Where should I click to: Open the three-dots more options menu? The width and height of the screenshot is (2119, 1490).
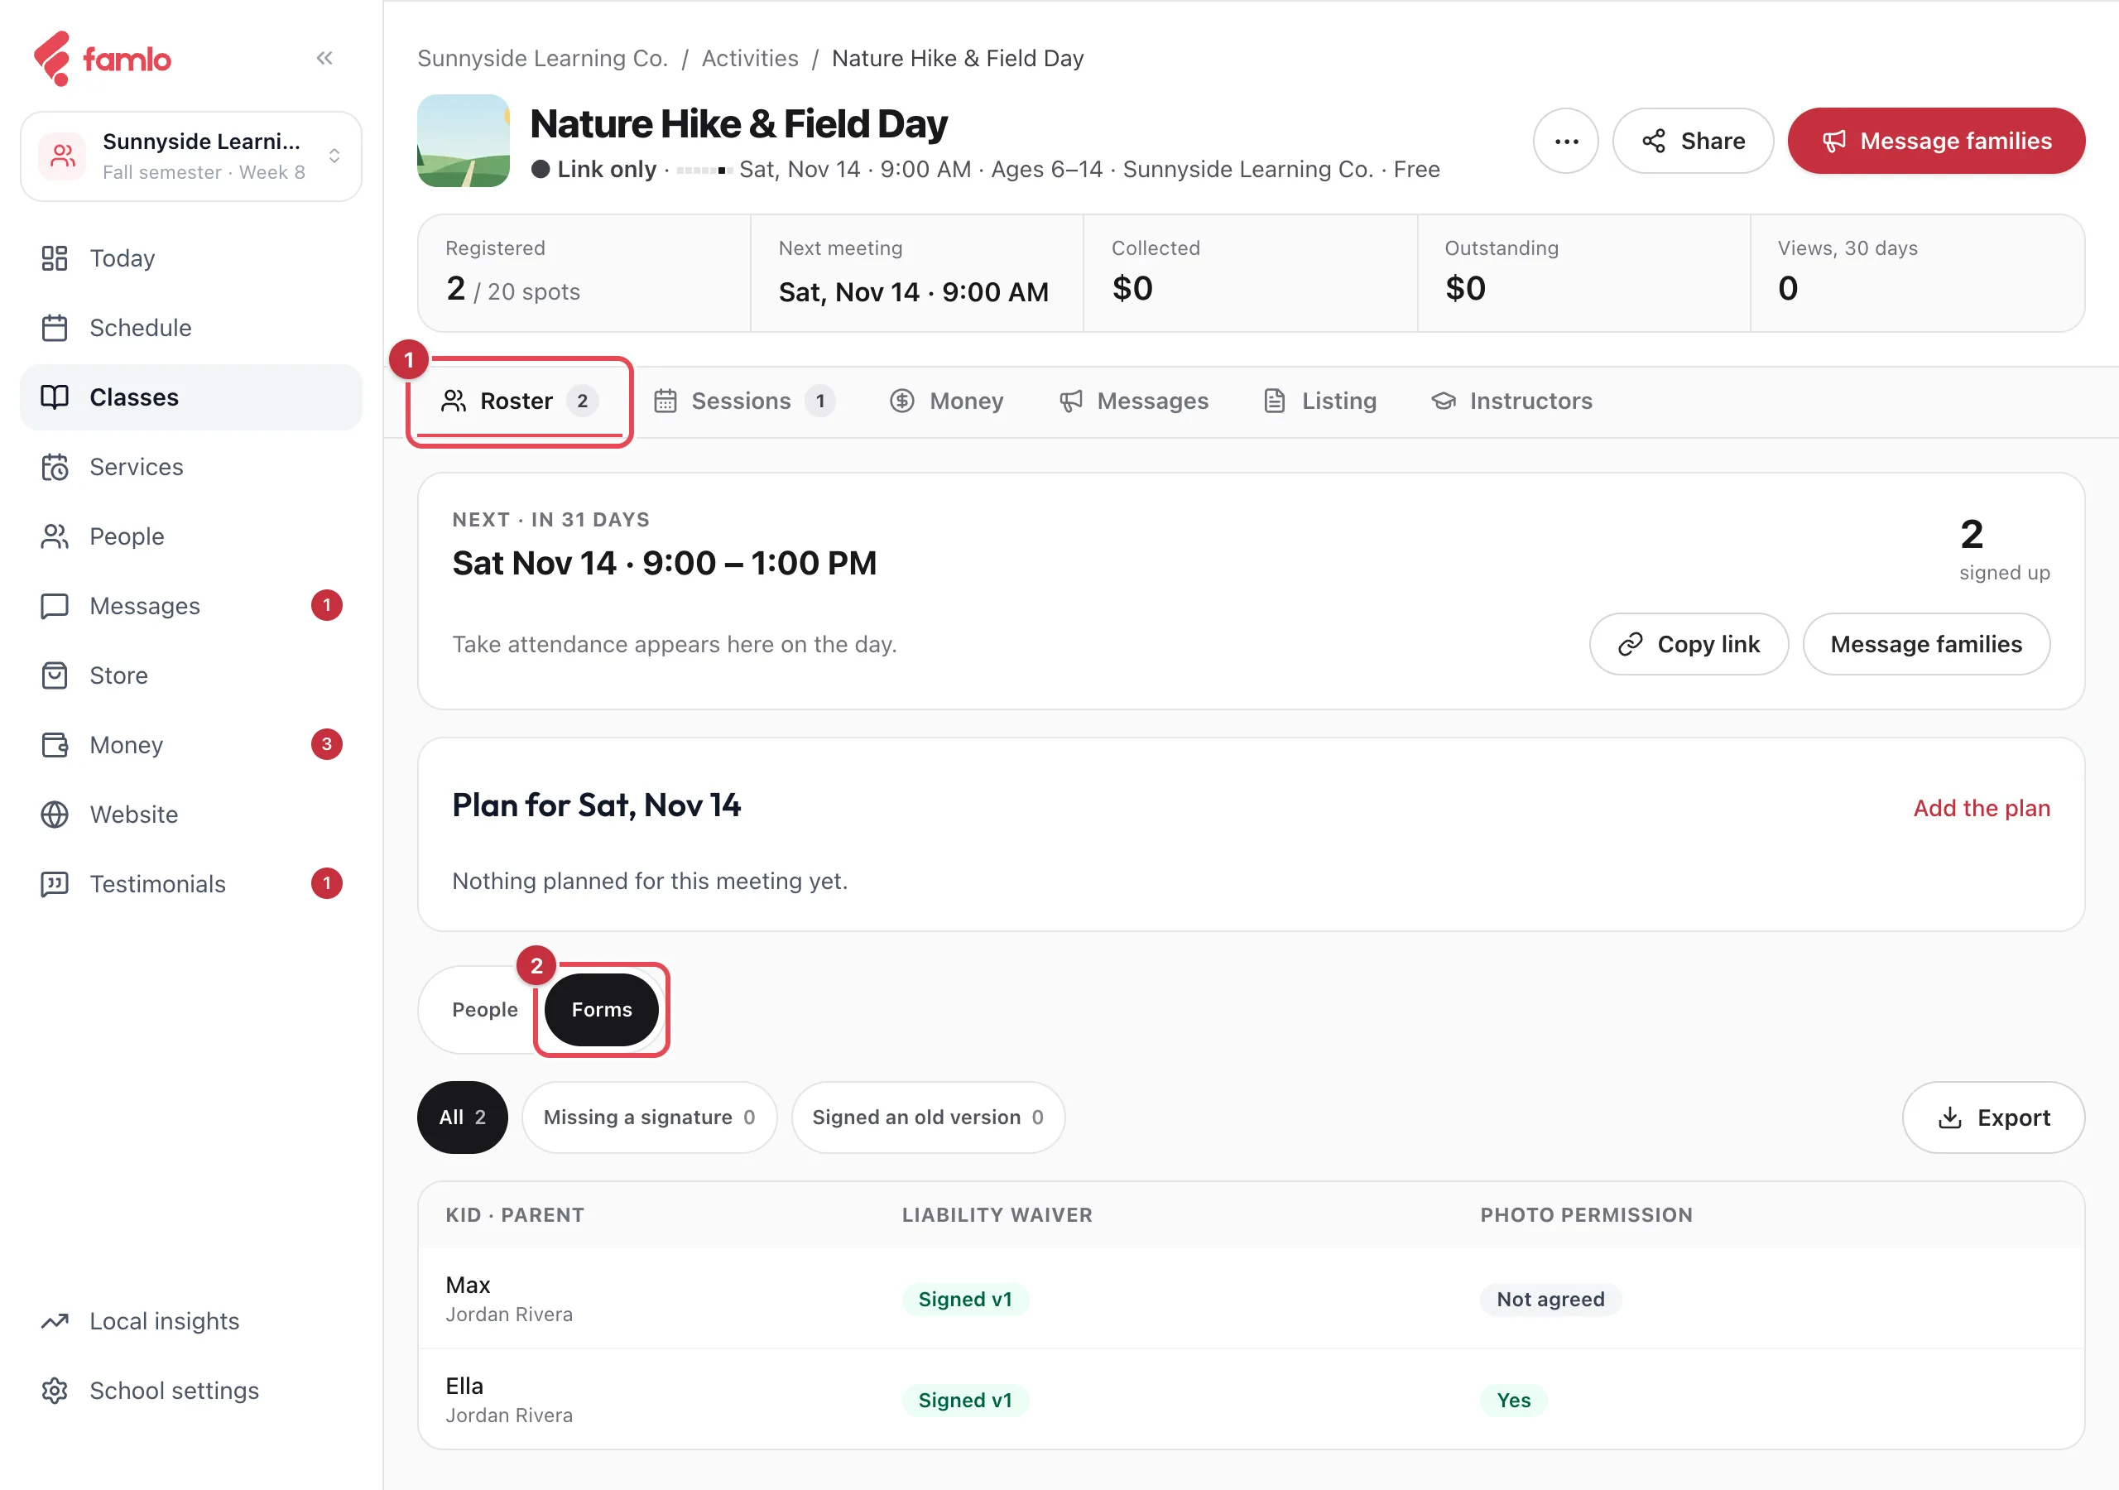[1565, 142]
